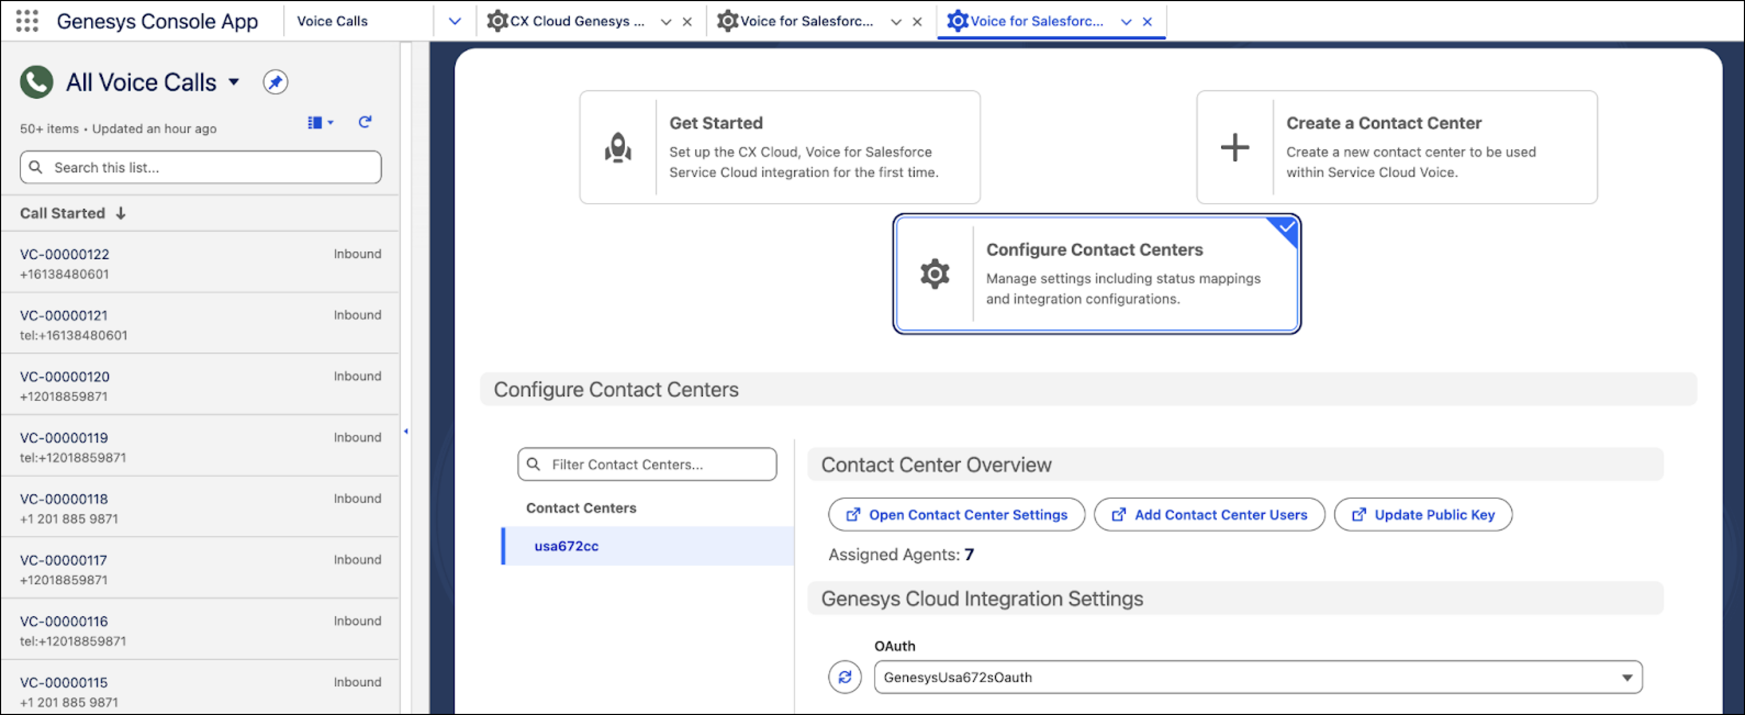Viewport: 1745px width, 715px height.
Task: Select the Configure Contact Centers card
Action: tap(1096, 274)
